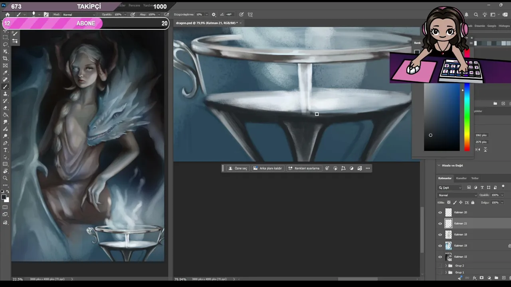Select the Eraser tool
This screenshot has height=287, width=511.
coord(5,108)
